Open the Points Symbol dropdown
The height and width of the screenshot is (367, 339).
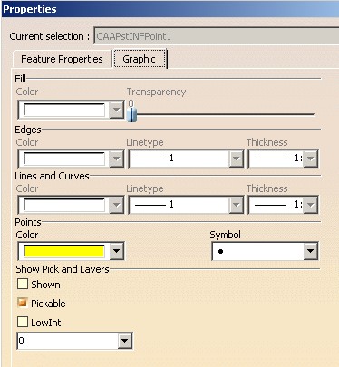tap(311, 251)
